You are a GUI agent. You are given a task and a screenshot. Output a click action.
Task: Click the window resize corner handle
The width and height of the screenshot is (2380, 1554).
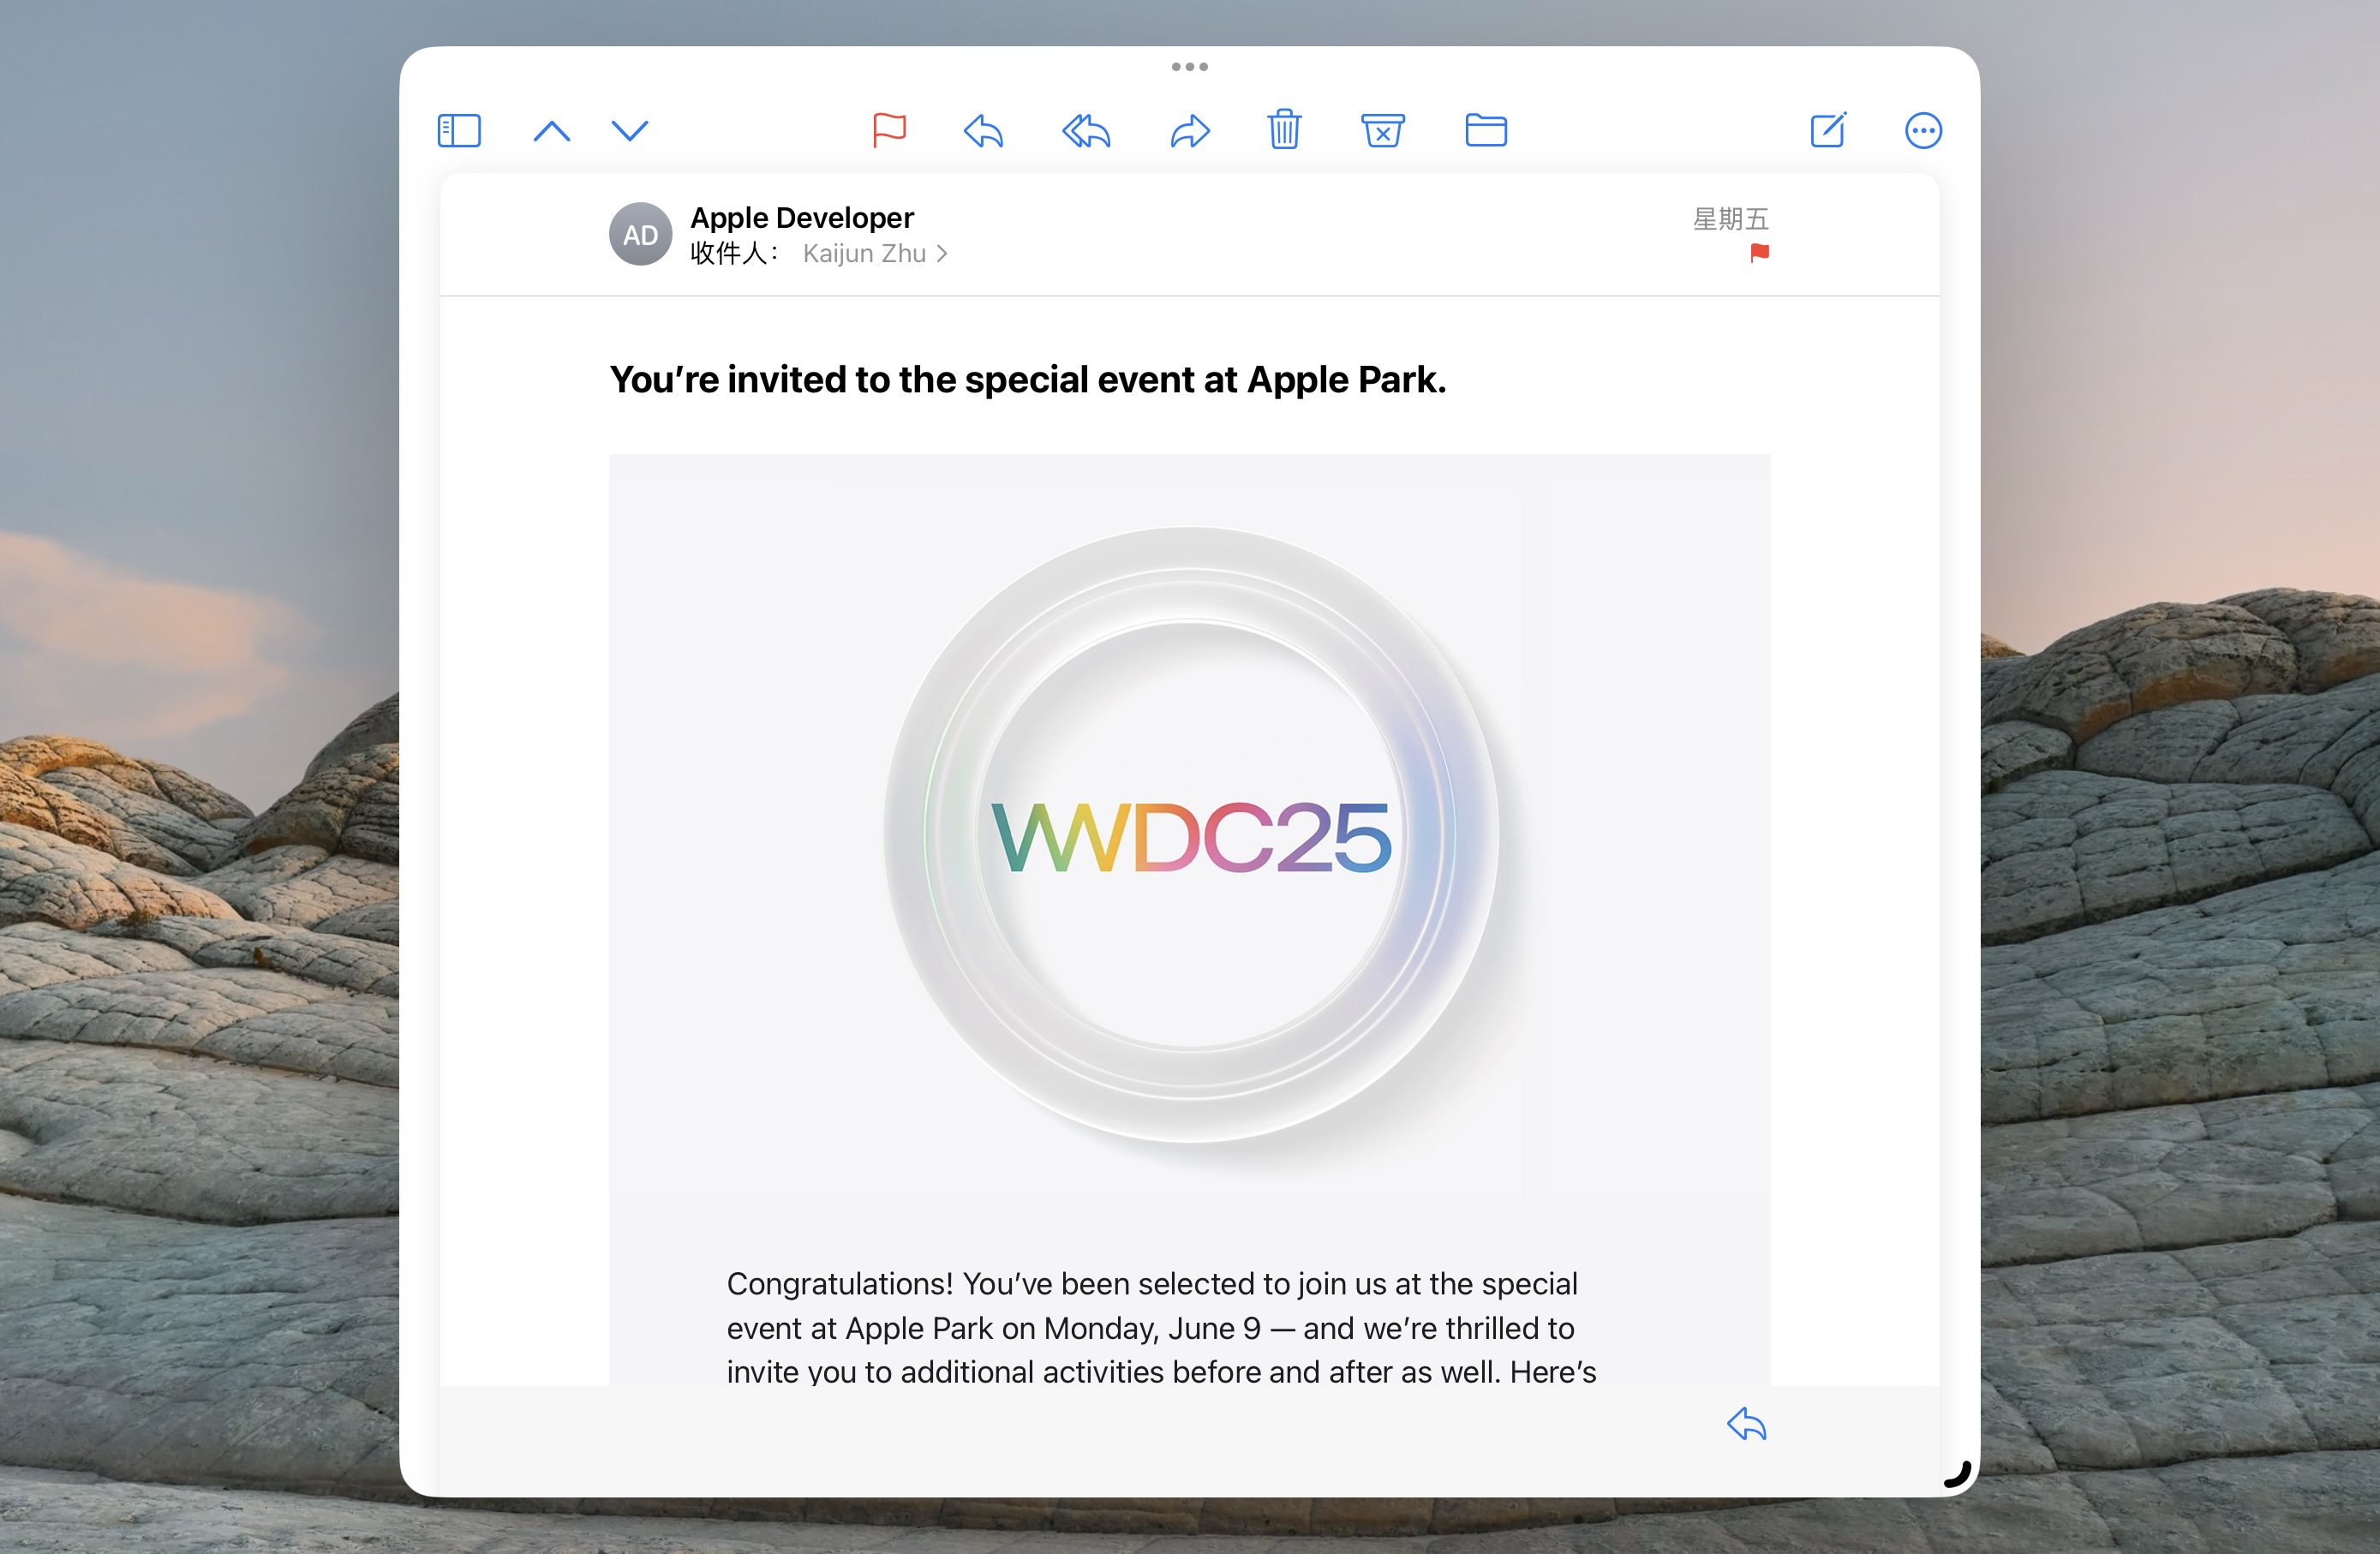1958,1474
